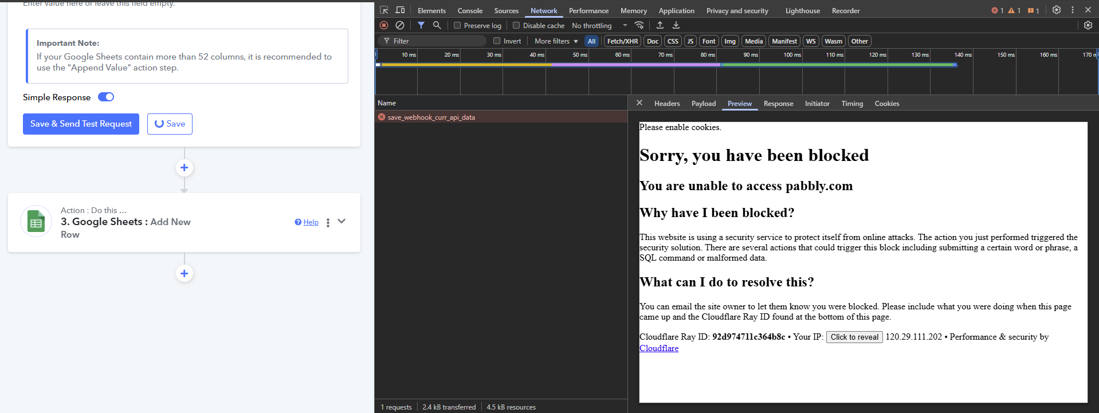This screenshot has width=1099, height=413.
Task: Switch to the Elements tab
Action: (x=431, y=11)
